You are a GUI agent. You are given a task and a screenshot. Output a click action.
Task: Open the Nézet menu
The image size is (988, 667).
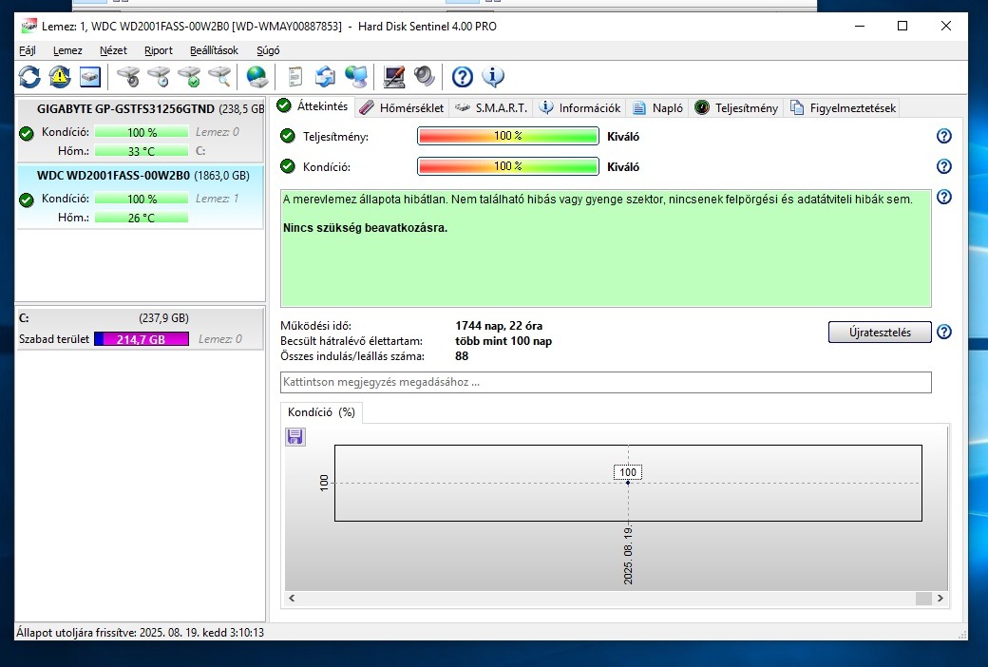pyautogui.click(x=113, y=50)
